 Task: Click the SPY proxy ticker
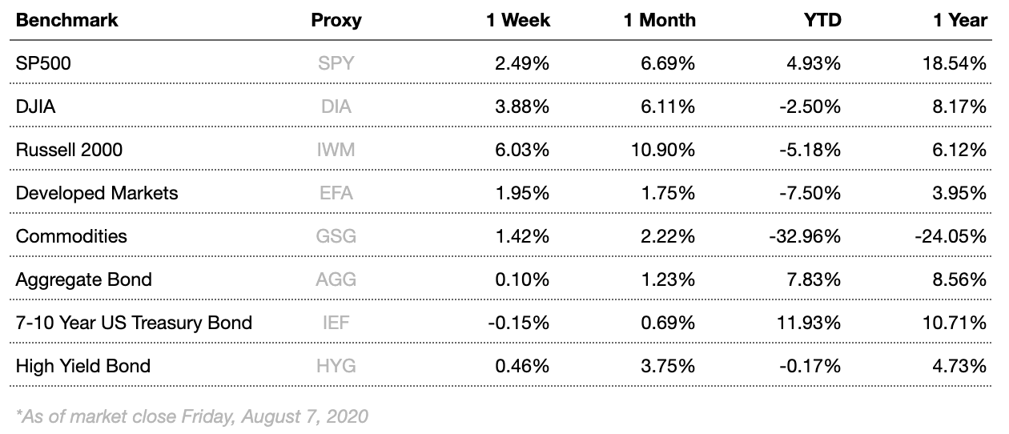[336, 63]
